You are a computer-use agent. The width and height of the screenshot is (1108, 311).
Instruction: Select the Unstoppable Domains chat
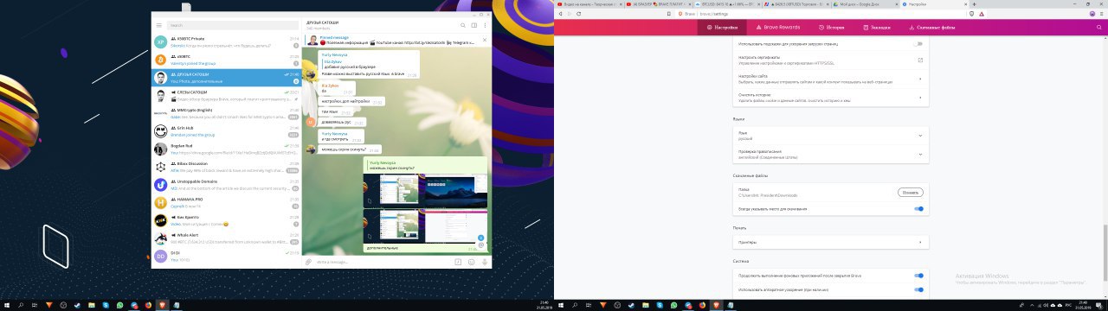tap(226, 185)
